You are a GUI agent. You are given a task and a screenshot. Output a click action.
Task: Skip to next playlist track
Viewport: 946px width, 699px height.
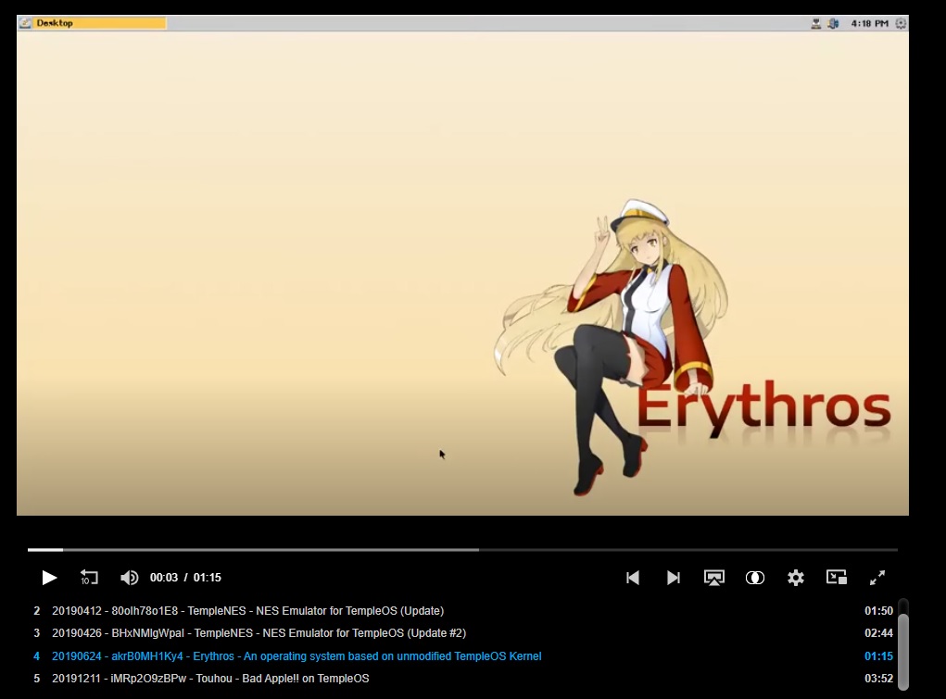[x=674, y=578]
